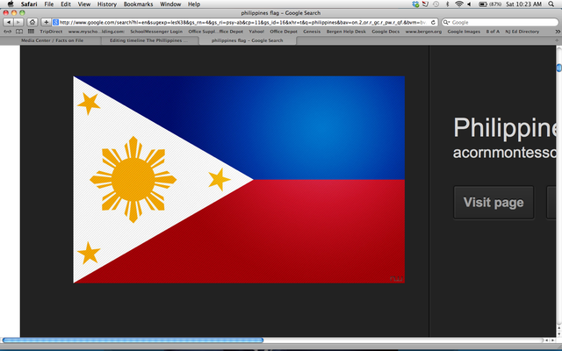Open the History menu
The width and height of the screenshot is (562, 351).
tap(107, 4)
